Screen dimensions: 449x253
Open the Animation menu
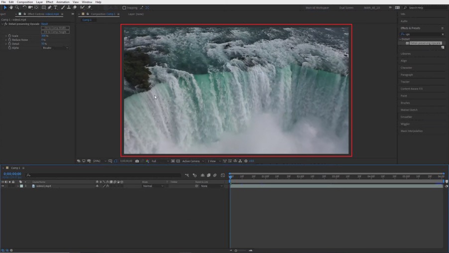[x=63, y=2]
